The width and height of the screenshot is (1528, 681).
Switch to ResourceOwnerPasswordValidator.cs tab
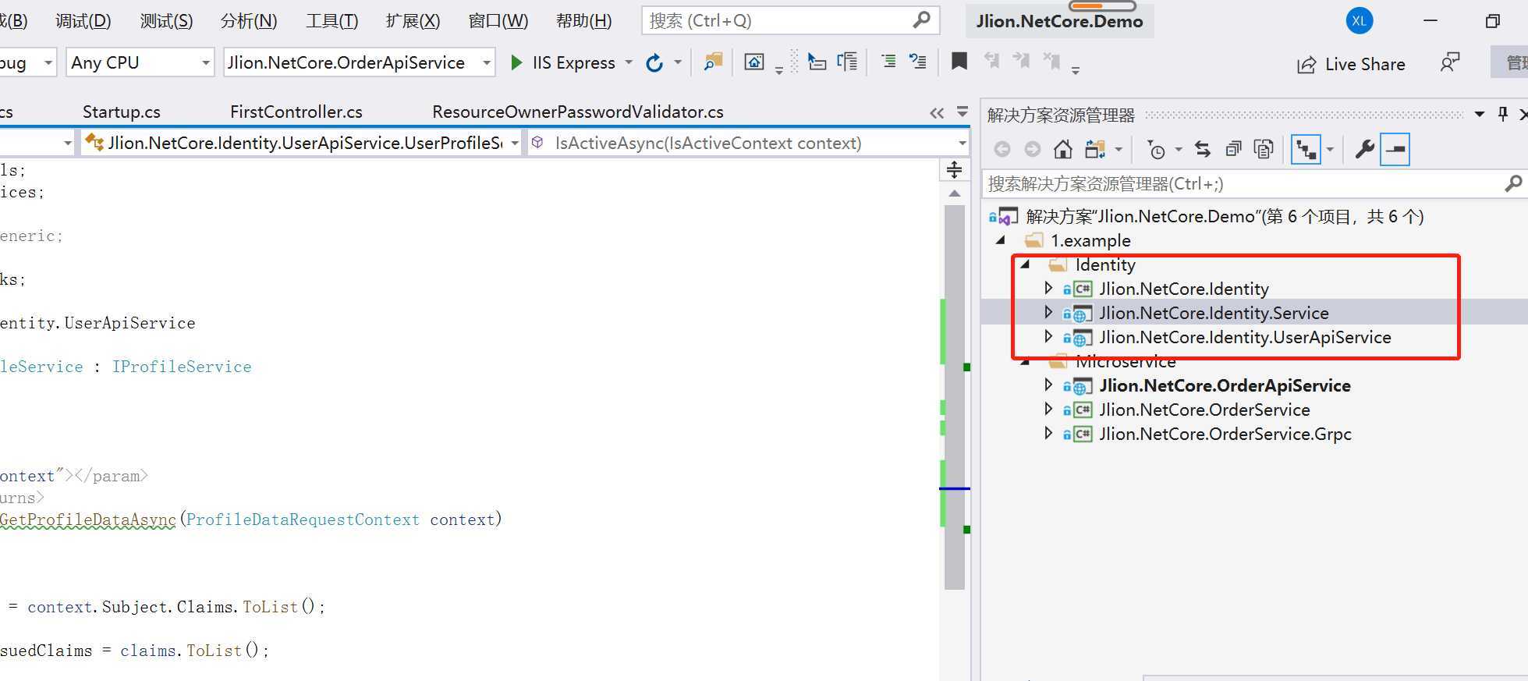pyautogui.click(x=578, y=112)
